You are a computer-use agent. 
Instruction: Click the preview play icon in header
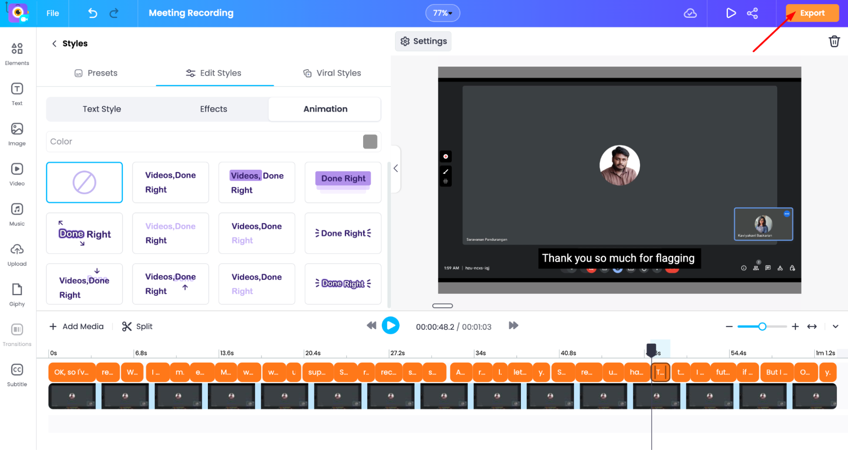[730, 13]
